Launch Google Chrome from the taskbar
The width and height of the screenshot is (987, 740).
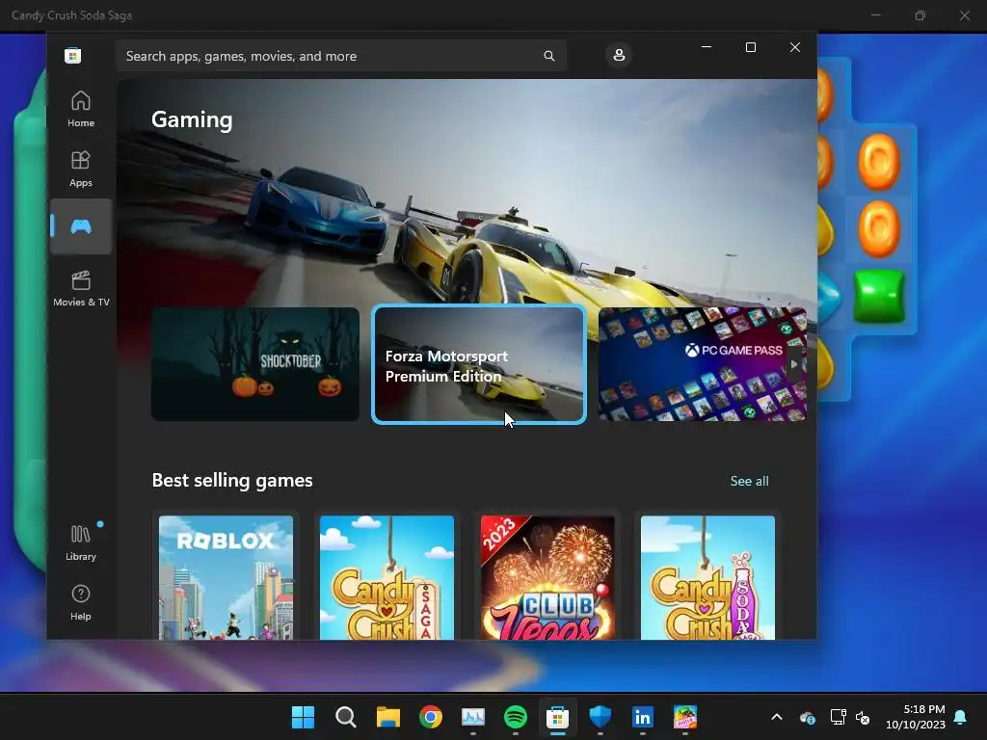click(431, 717)
